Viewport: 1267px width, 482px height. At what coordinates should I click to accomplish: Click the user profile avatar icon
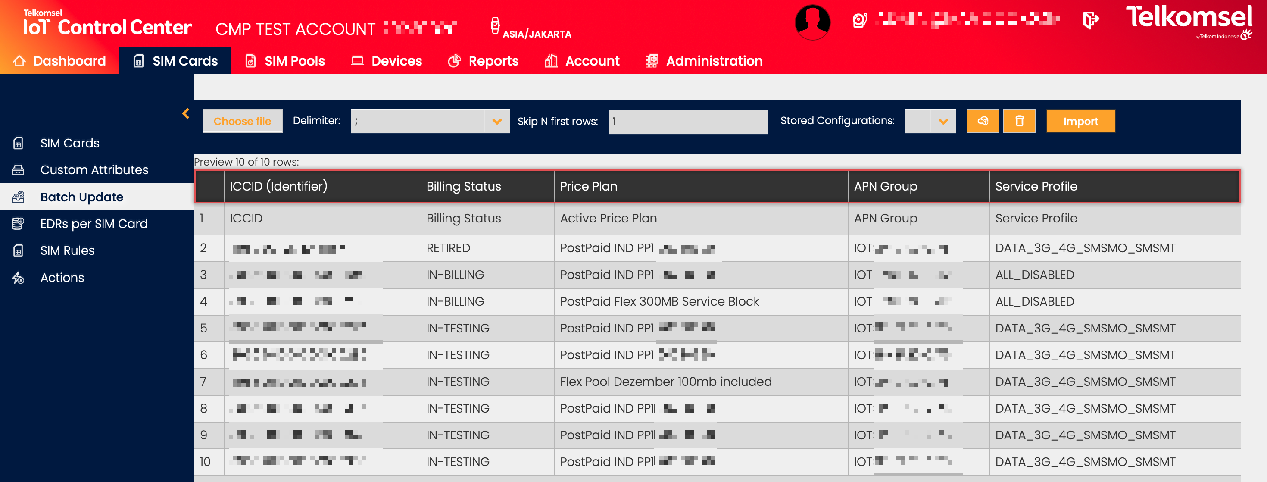click(x=812, y=22)
